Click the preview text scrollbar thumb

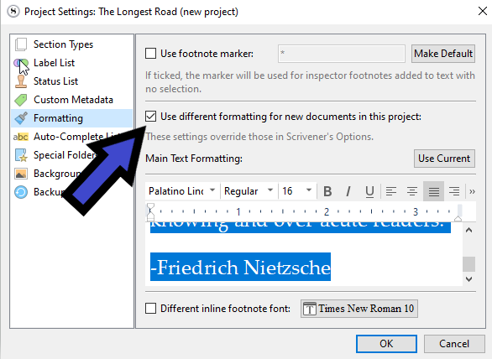[468, 264]
